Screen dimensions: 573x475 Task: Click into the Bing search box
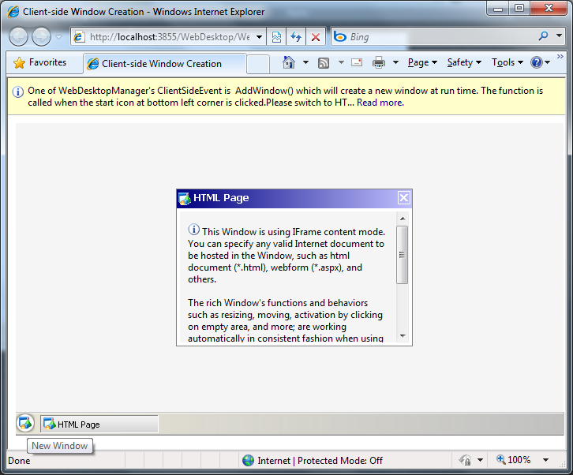click(x=438, y=37)
